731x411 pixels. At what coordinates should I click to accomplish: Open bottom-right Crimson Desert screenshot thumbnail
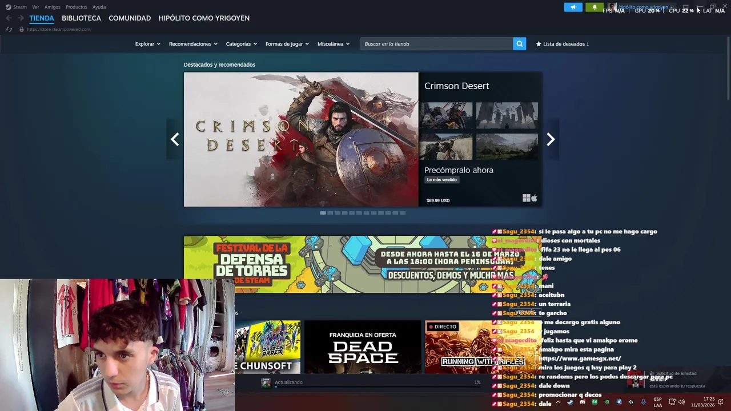(x=507, y=147)
